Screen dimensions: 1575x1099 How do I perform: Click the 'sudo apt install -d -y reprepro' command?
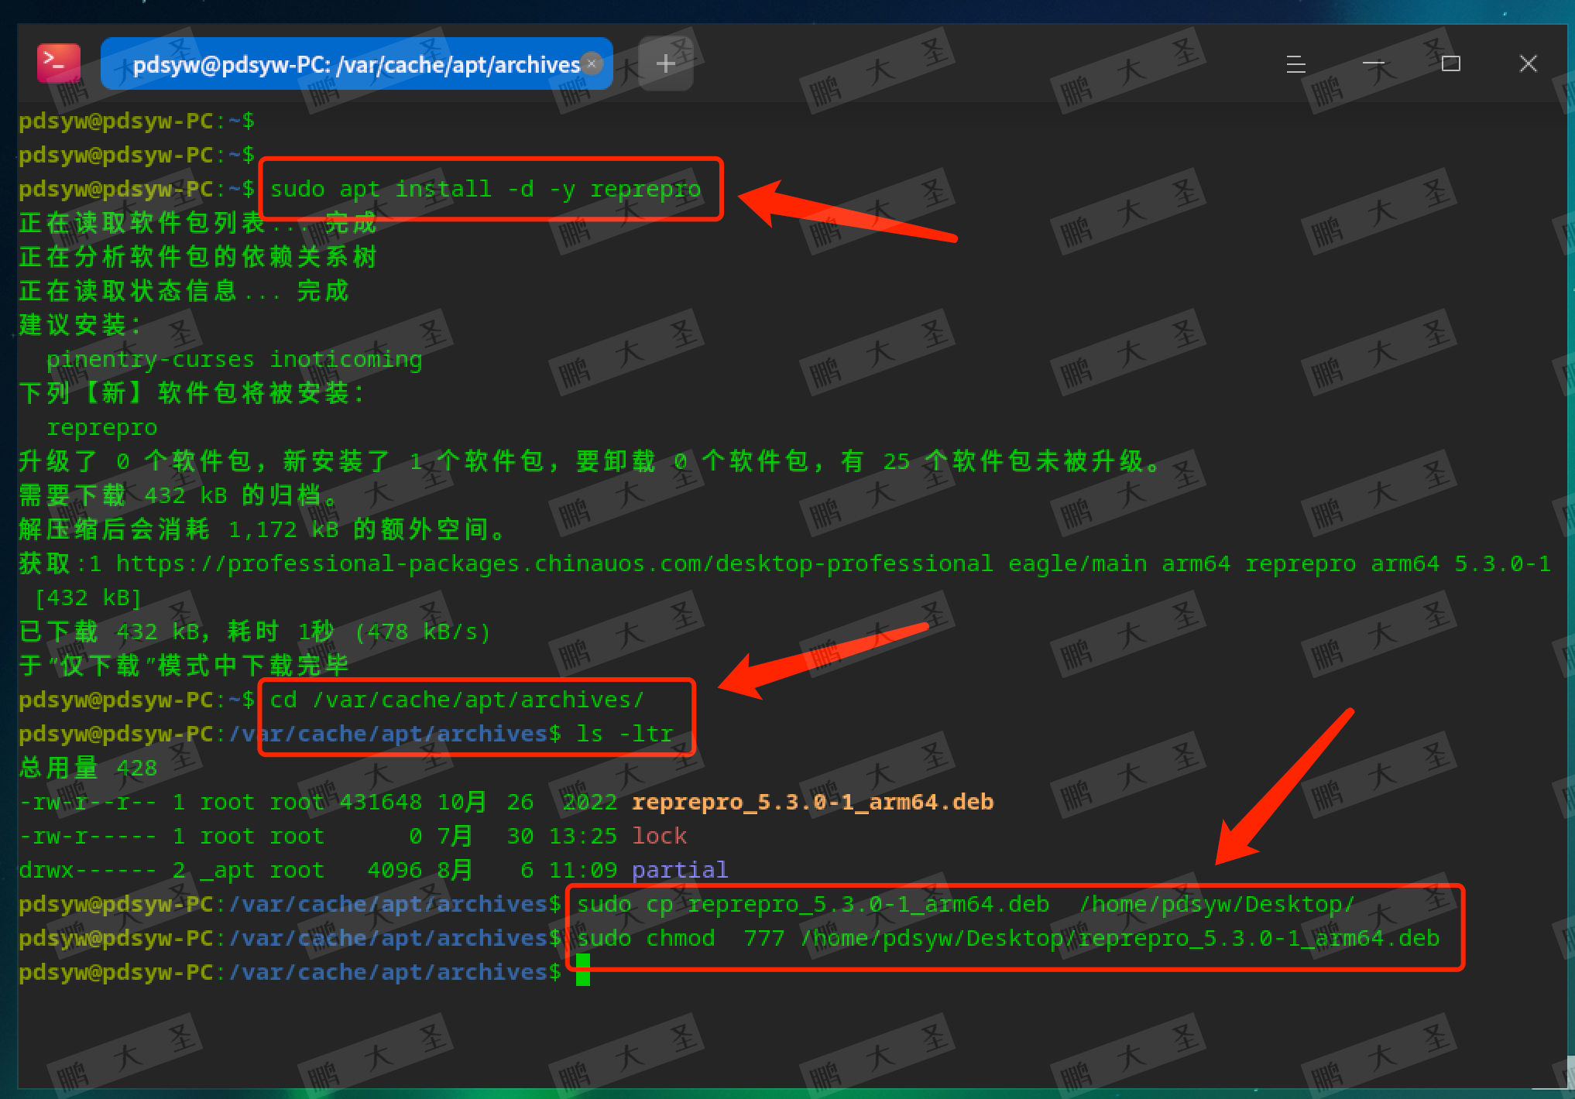point(485,189)
